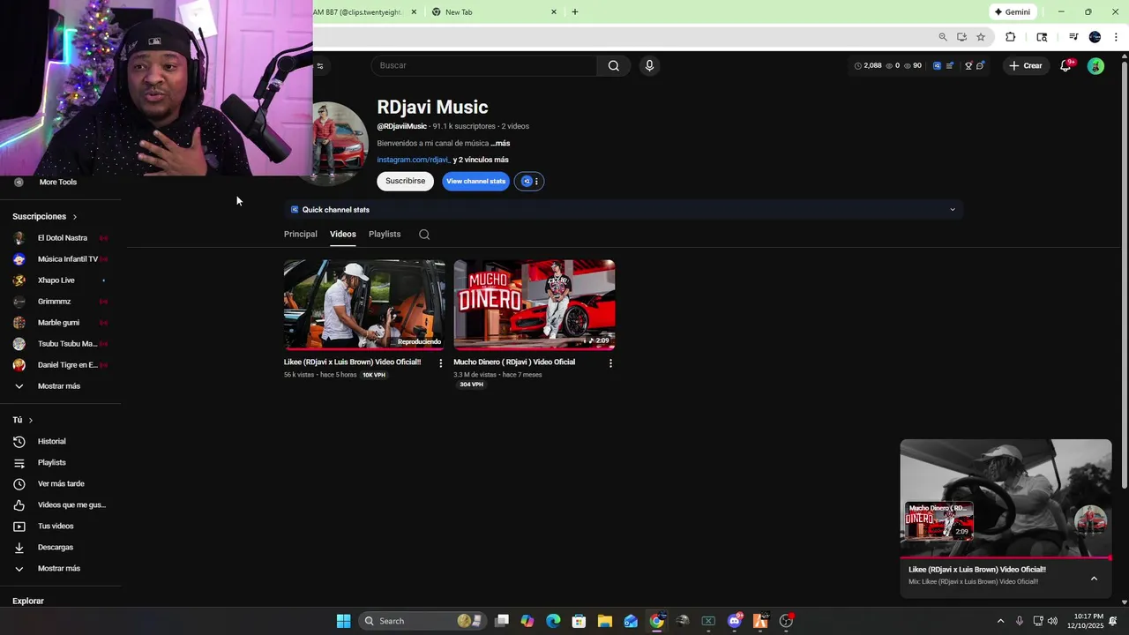Expand the Tú section arrow
This screenshot has height=635, width=1129.
(31, 420)
